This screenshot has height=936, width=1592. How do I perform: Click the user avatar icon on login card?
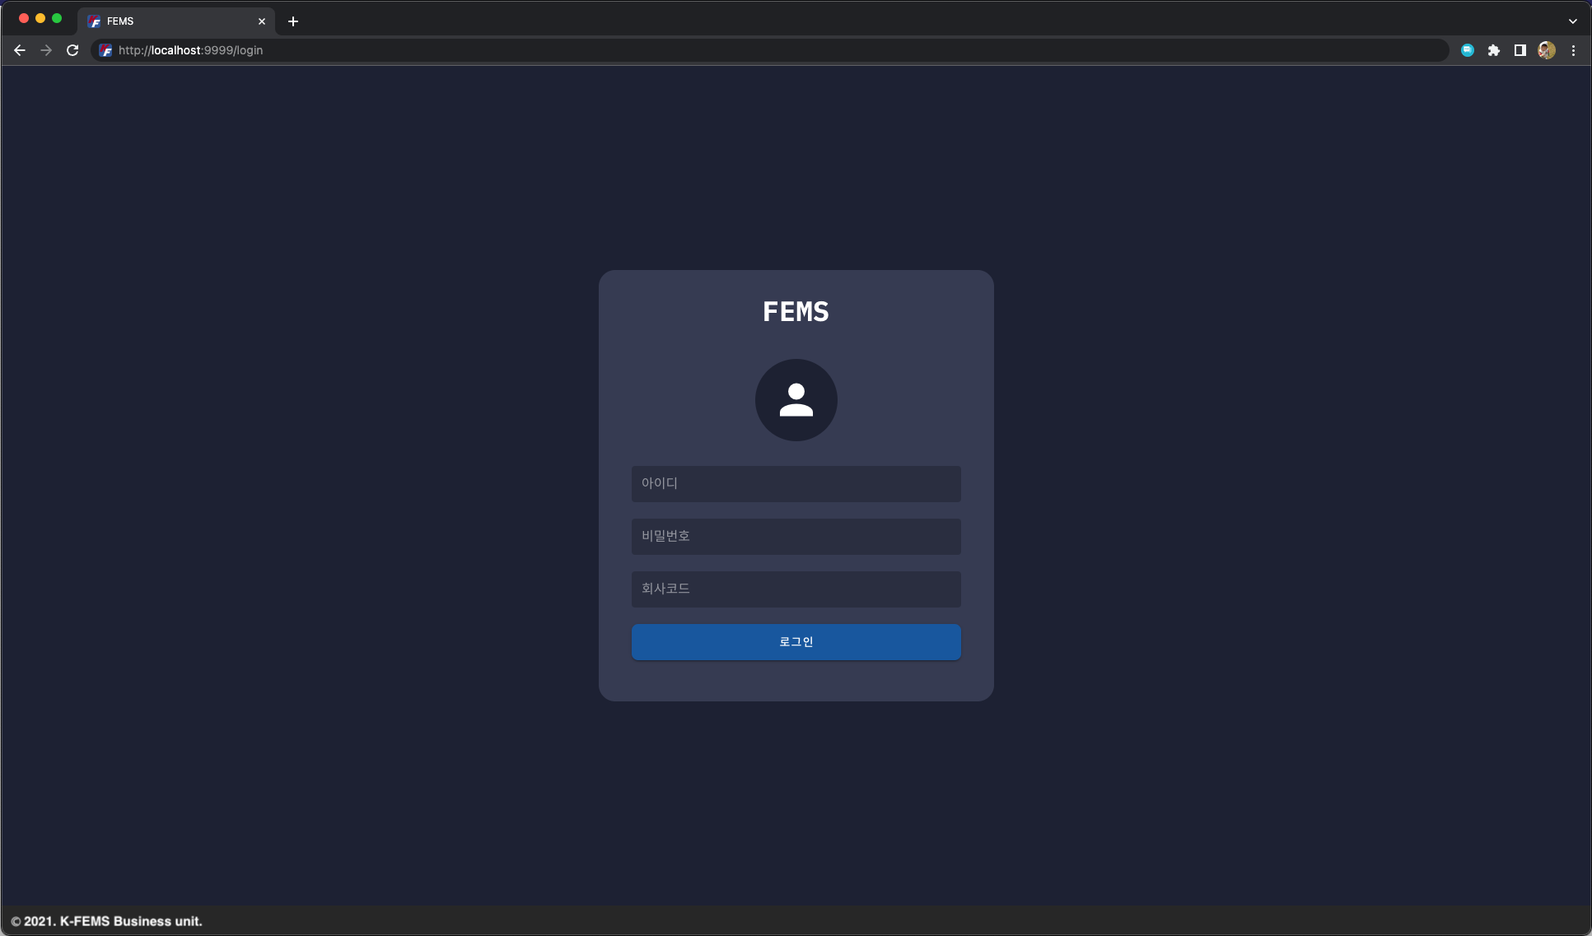[796, 400]
